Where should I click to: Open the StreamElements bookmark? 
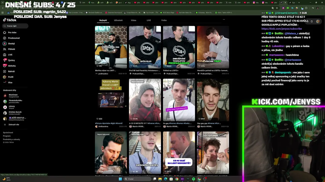pyautogui.click(x=132, y=13)
